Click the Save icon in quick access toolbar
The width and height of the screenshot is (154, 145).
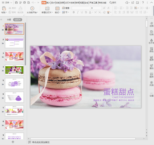(16, 3)
